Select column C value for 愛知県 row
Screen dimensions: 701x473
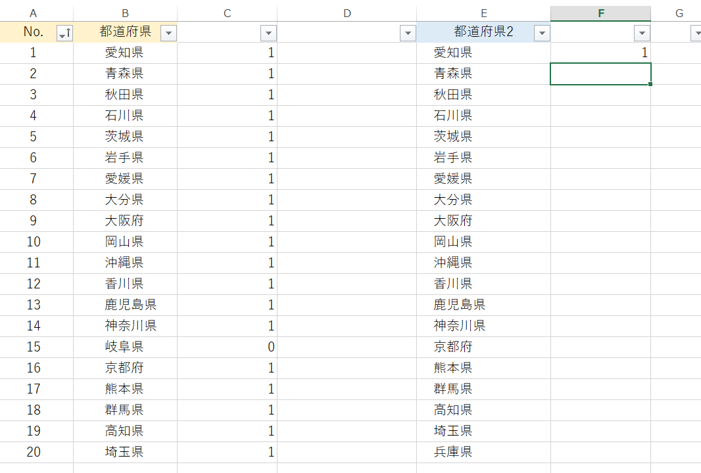(227, 53)
